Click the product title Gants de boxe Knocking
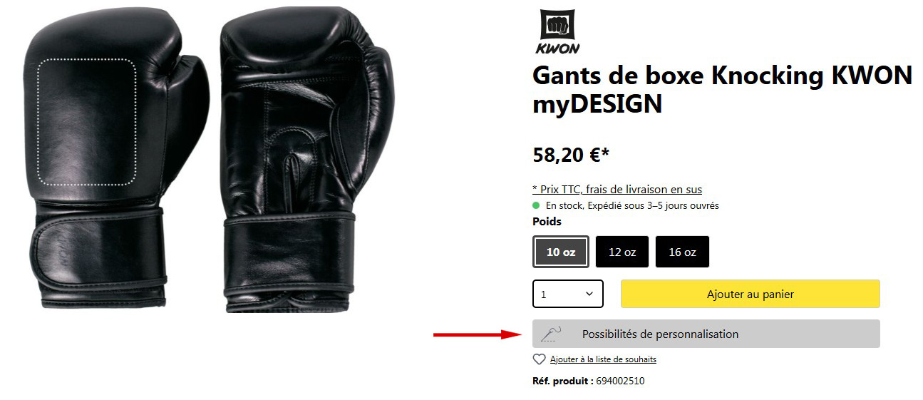 click(x=722, y=89)
